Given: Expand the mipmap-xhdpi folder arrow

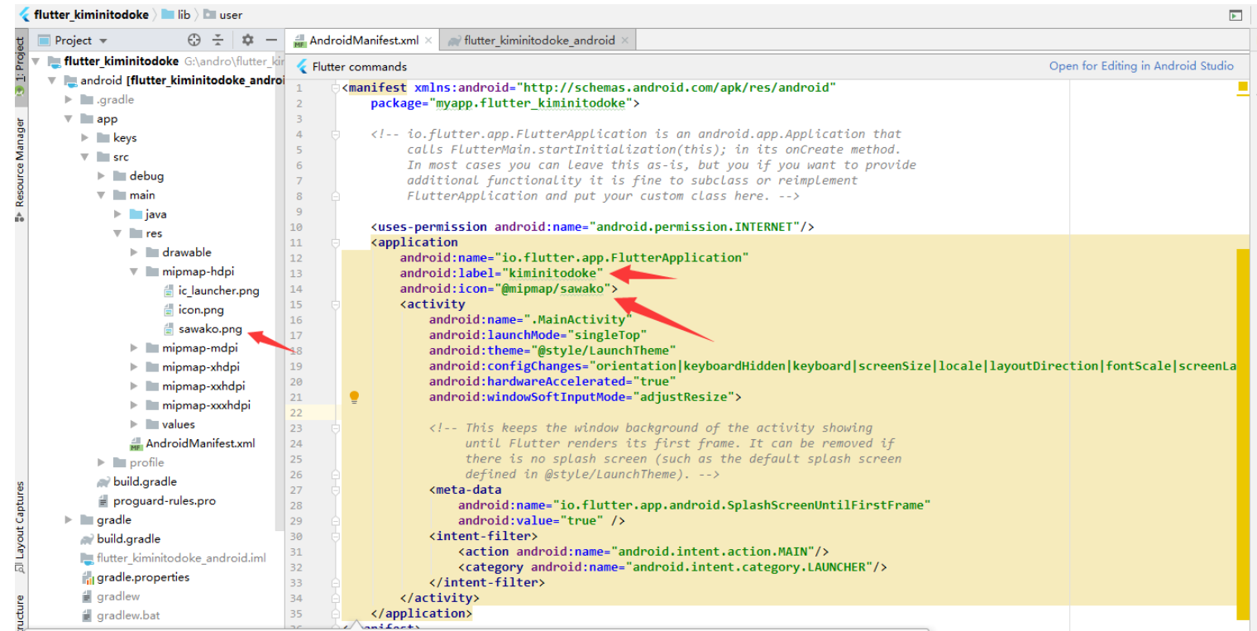Looking at the screenshot, I should (135, 367).
